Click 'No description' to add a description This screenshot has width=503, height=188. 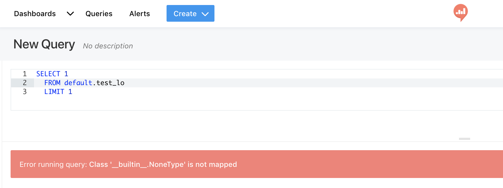[x=108, y=46]
